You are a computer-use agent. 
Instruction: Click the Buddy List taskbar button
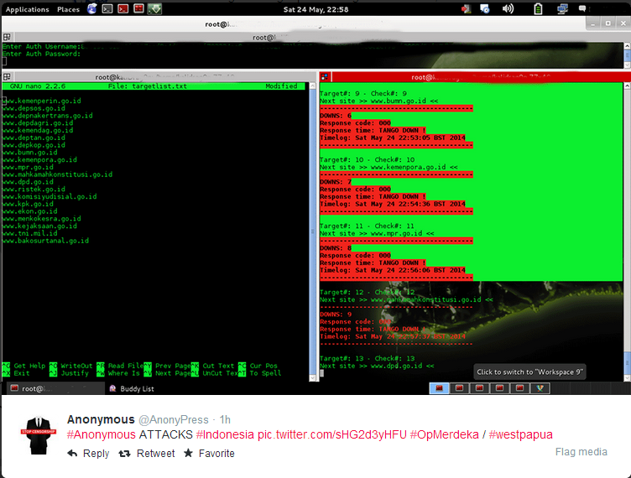132,388
